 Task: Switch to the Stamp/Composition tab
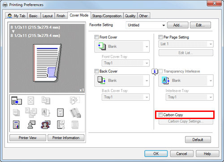tap(107, 16)
